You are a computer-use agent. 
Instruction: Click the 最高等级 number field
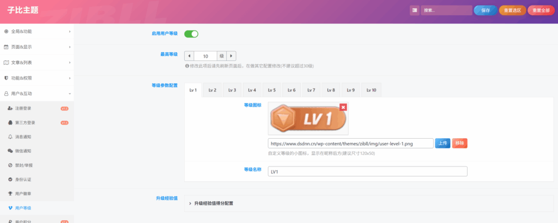click(x=205, y=56)
